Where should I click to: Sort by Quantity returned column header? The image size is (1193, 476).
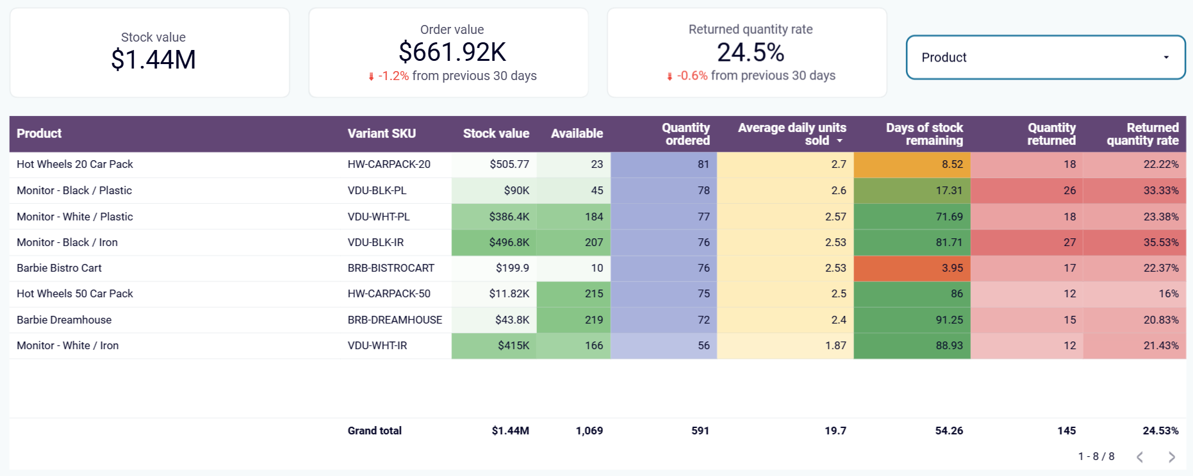point(1051,134)
